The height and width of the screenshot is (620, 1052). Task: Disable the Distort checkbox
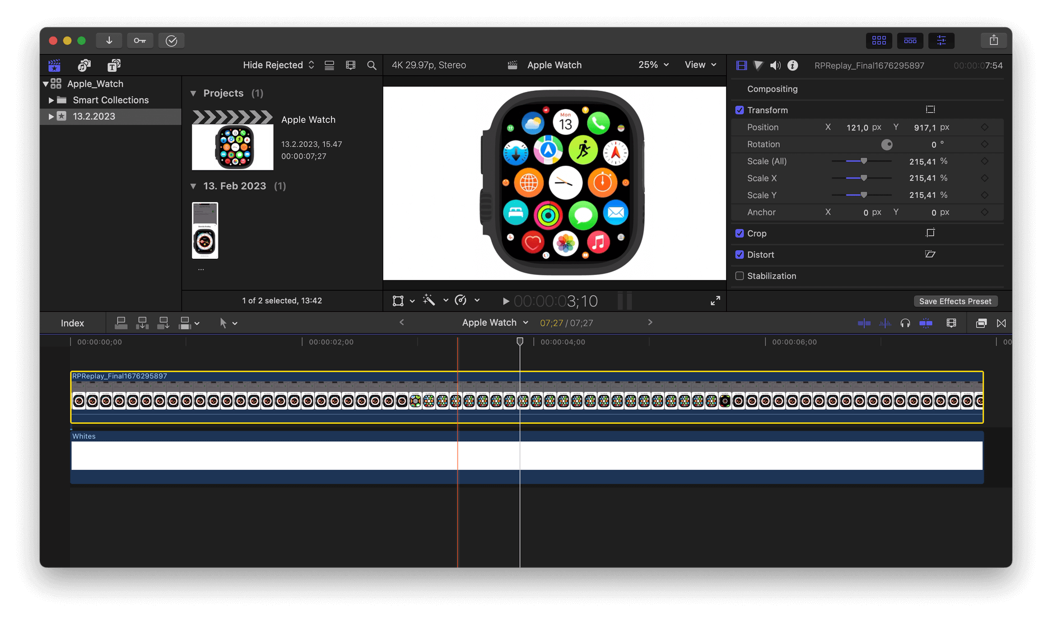click(x=739, y=255)
